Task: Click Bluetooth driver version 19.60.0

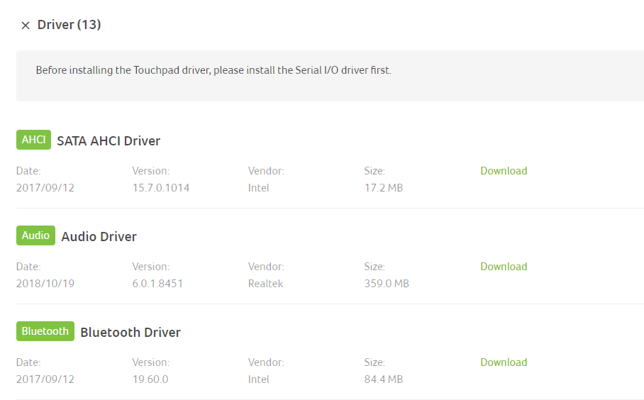Action: tap(150, 379)
